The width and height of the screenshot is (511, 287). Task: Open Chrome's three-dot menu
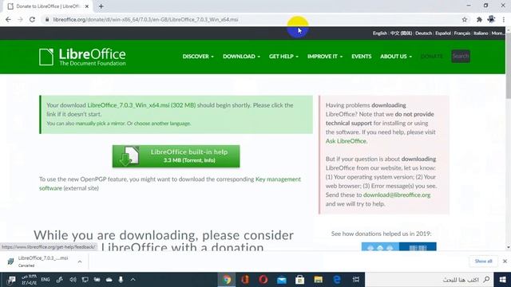504,19
